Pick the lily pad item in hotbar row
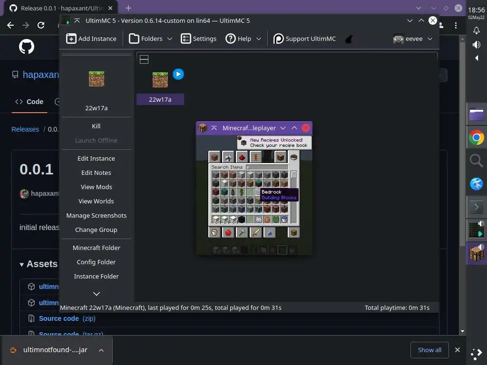 276,220
